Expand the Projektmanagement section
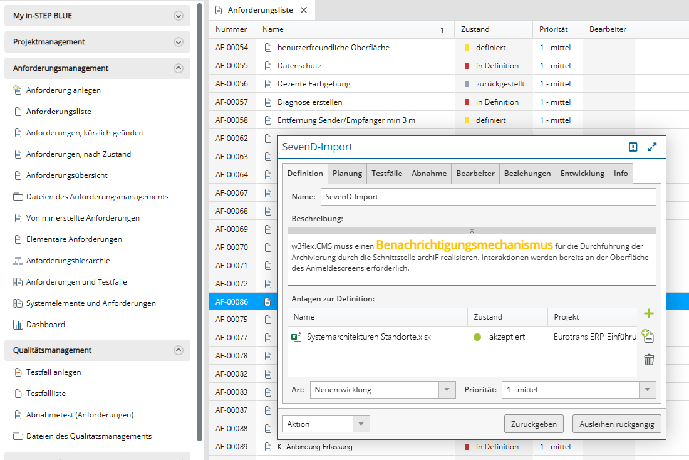Screen dimensions: 689x460 (x=179, y=42)
